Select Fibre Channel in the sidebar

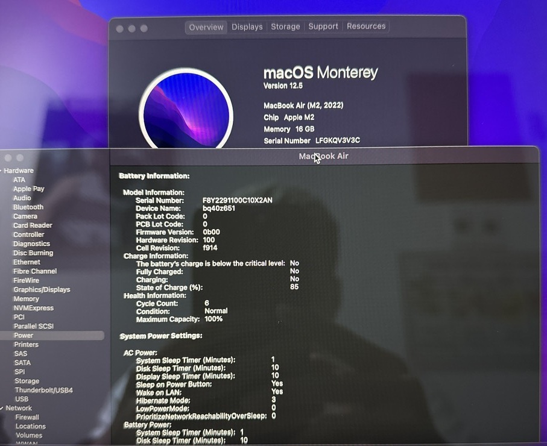pos(35,271)
